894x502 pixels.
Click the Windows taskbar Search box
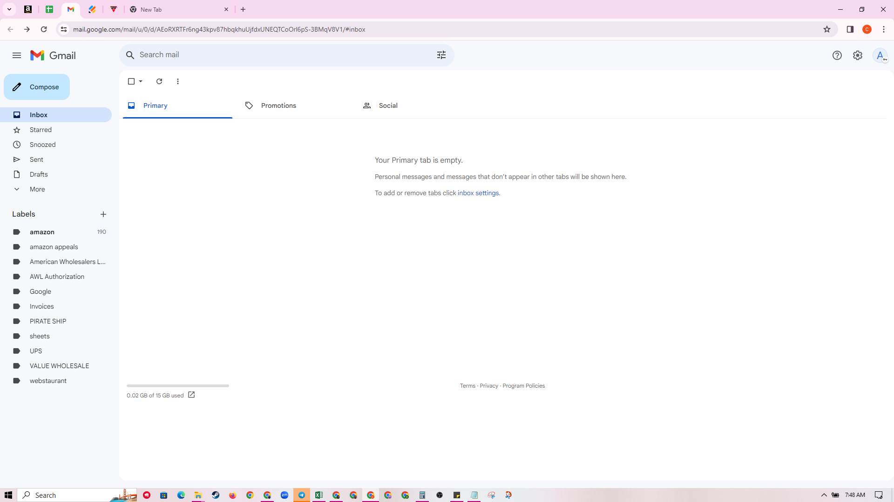point(77,495)
